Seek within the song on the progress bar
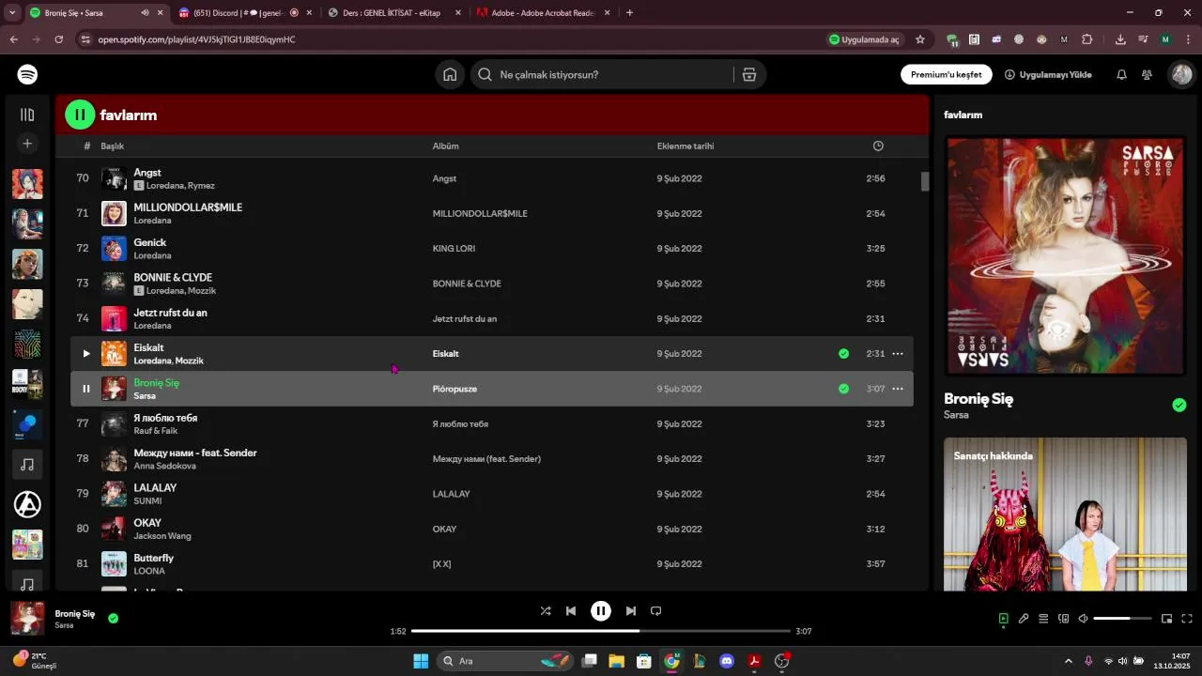This screenshot has width=1202, height=676. pyautogui.click(x=601, y=631)
